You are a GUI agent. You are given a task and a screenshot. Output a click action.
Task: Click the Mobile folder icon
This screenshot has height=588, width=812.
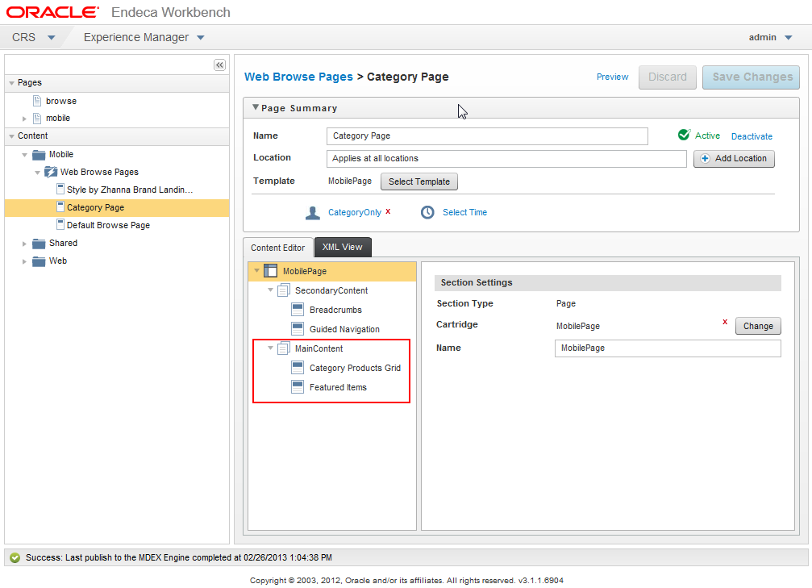[39, 155]
